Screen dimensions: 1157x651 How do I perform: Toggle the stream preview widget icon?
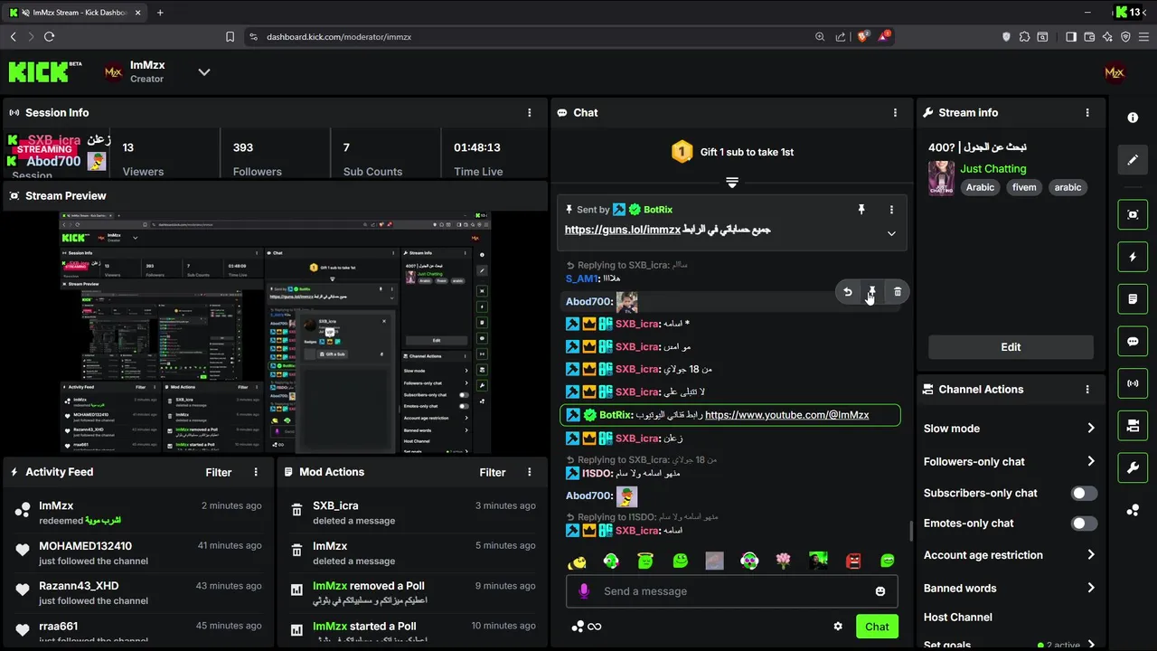point(1133,214)
